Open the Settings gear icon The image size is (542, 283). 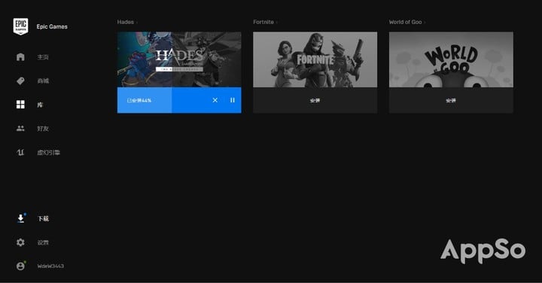20,242
